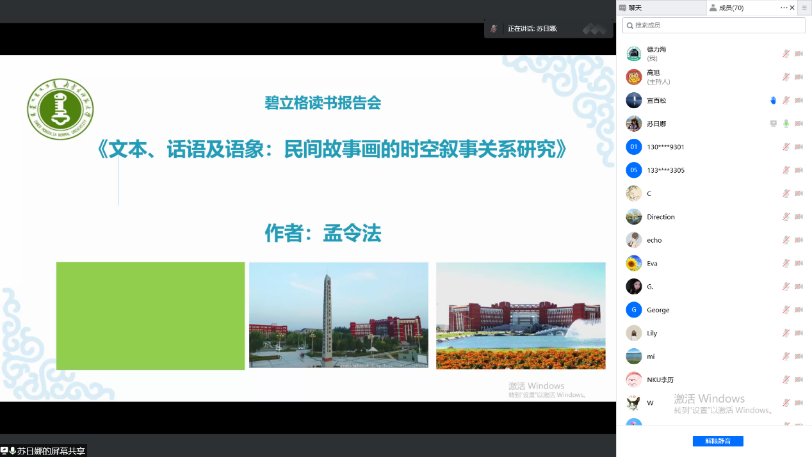Click 高旭's orange cat avatar
Screen dimensions: 812x457
coord(633,77)
